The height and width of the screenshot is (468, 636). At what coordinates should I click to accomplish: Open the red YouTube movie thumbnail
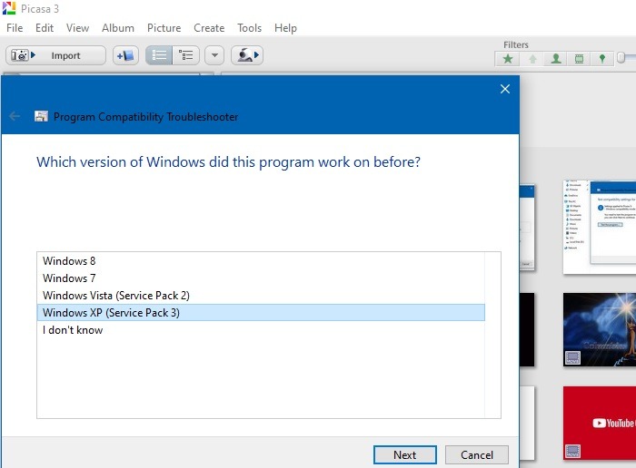[x=600, y=423]
